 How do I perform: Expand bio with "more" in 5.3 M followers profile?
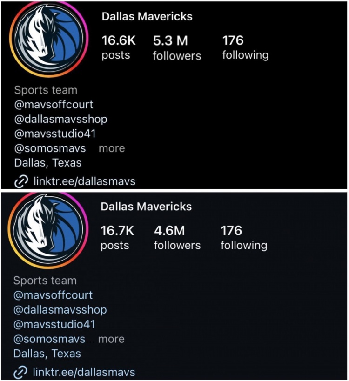click(x=112, y=148)
